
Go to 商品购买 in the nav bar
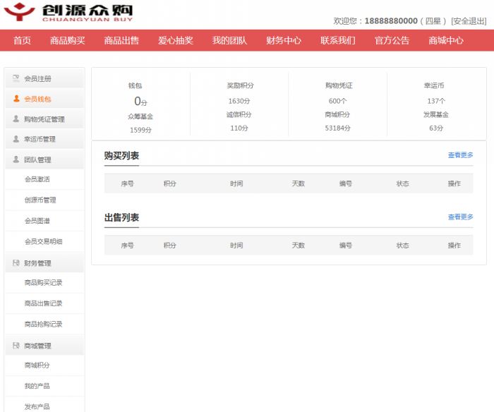coord(68,40)
